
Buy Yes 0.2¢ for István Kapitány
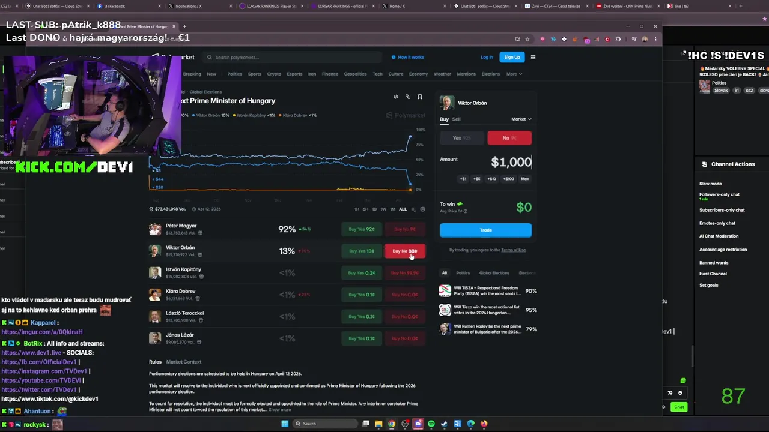(361, 273)
